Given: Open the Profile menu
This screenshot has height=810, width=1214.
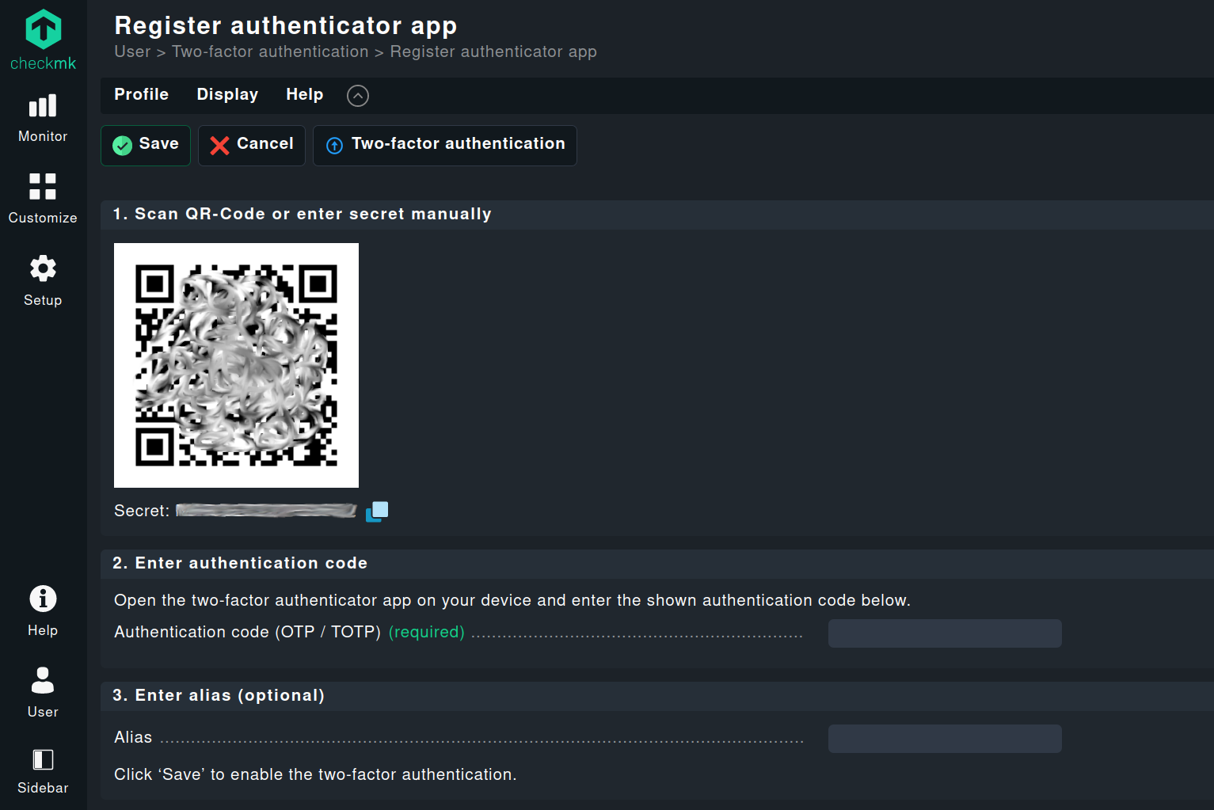Looking at the screenshot, I should click(x=142, y=94).
